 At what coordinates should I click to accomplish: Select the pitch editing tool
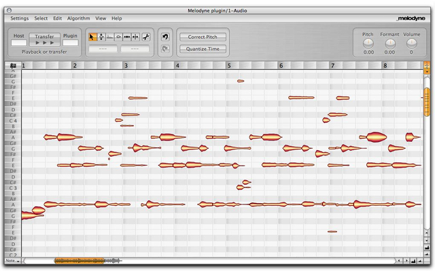pyautogui.click(x=101, y=37)
